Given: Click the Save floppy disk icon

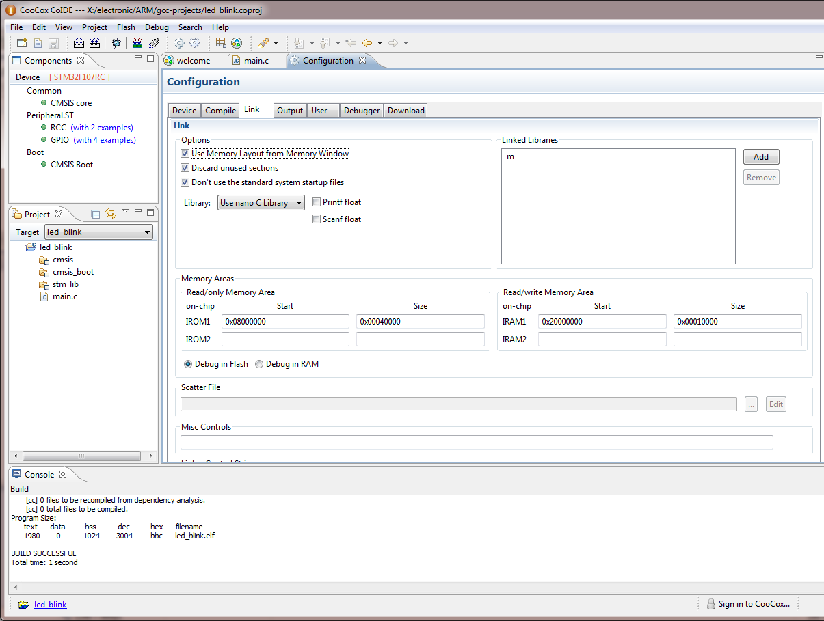Looking at the screenshot, I should pyautogui.click(x=53, y=43).
